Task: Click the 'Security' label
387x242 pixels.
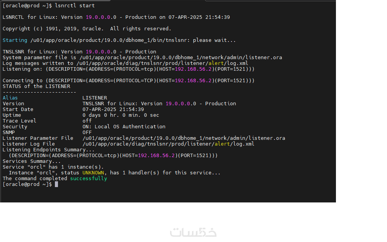Action: coord(15,127)
